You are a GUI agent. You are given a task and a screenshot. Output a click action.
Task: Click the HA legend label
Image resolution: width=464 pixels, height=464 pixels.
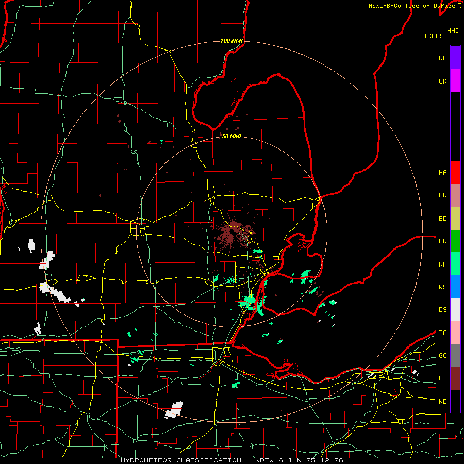point(442,172)
